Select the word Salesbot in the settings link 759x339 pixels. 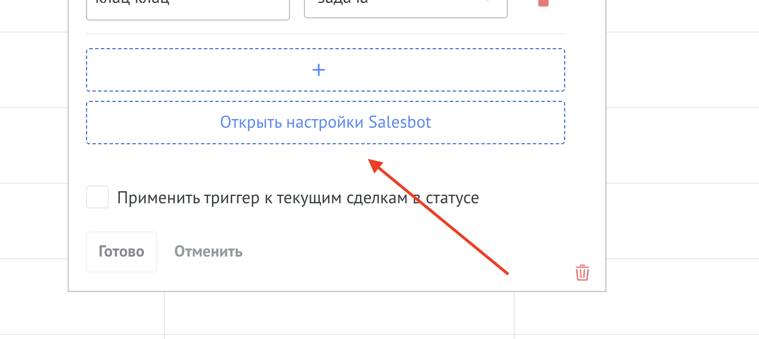coord(400,123)
